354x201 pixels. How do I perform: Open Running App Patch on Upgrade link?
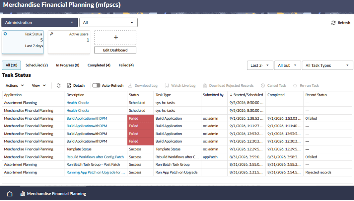(x=96, y=172)
